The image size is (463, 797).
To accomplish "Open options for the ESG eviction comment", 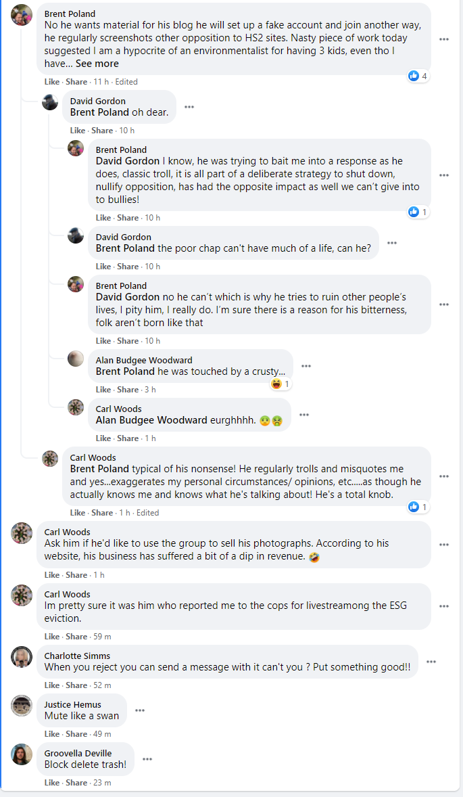I will click(444, 606).
